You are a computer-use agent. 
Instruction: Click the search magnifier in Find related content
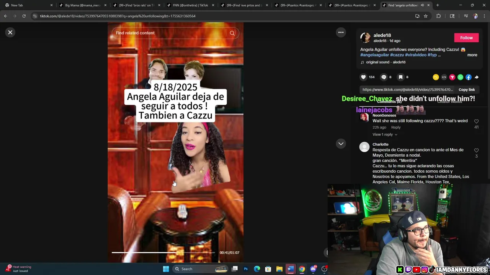pos(232,33)
